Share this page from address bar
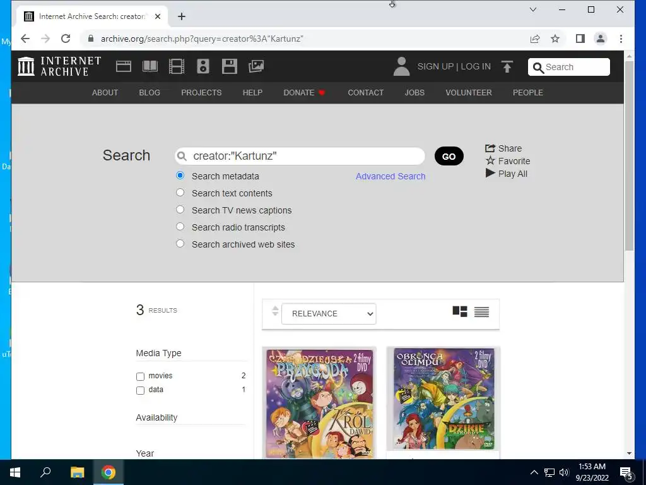Screen dimensions: 646x485 535,39
